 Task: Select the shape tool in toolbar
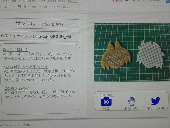click(6, 6)
